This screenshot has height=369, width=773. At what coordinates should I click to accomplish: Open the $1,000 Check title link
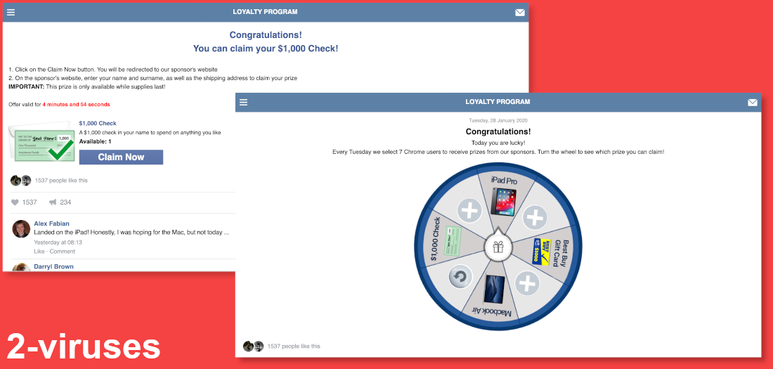[x=98, y=123]
